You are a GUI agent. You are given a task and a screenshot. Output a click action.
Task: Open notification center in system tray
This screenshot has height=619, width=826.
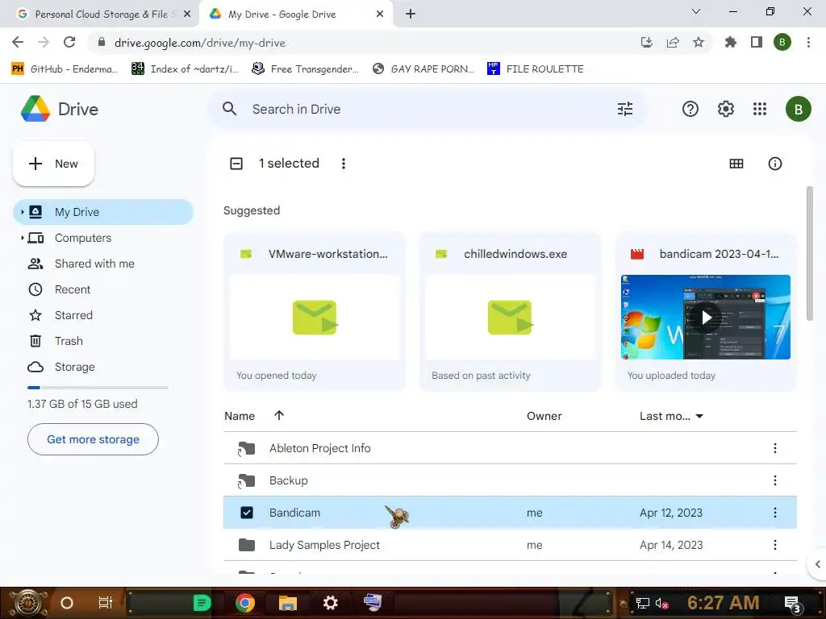coord(792,604)
